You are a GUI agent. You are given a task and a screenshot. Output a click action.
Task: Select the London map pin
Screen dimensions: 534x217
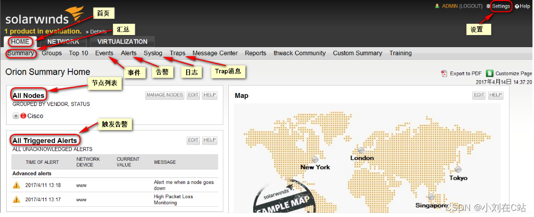point(361,150)
